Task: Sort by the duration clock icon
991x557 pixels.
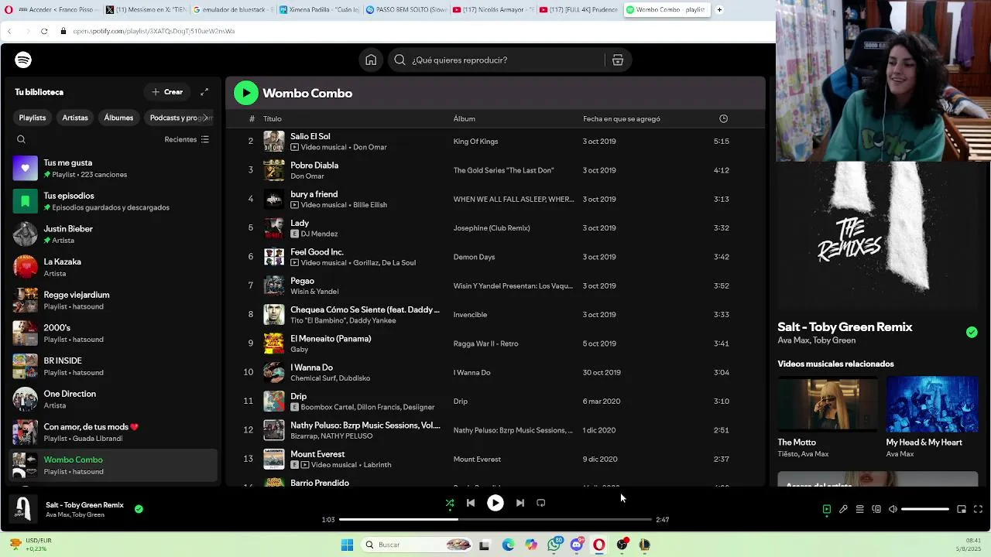Action: [723, 119]
